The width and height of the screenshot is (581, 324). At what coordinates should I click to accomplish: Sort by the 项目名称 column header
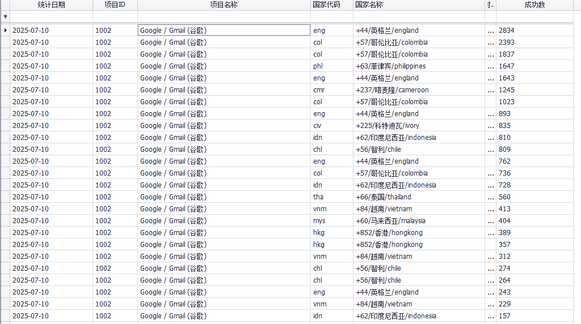pyautogui.click(x=224, y=5)
